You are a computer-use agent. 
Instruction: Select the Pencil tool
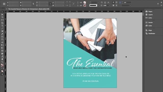tap(2, 34)
